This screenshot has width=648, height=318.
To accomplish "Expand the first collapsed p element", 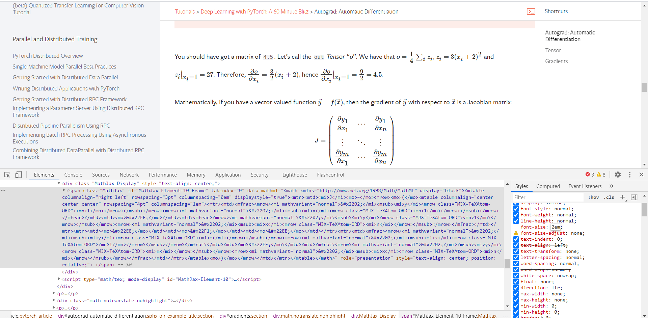I will [x=54, y=293].
